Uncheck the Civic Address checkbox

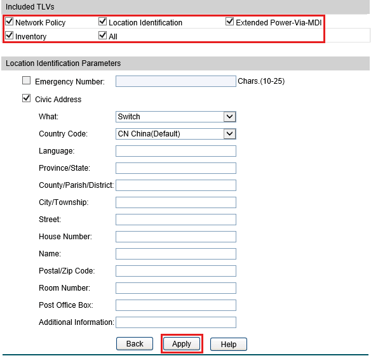[x=26, y=98]
